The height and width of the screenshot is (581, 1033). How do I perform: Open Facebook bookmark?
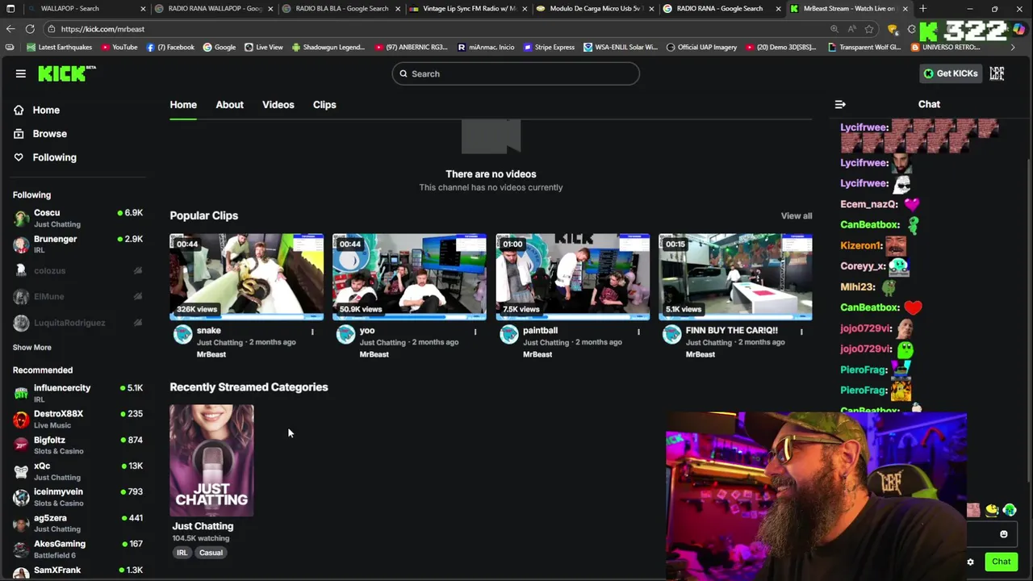tap(170, 48)
